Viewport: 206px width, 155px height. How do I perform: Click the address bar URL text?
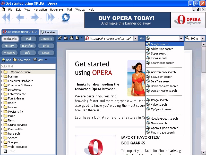(110, 38)
